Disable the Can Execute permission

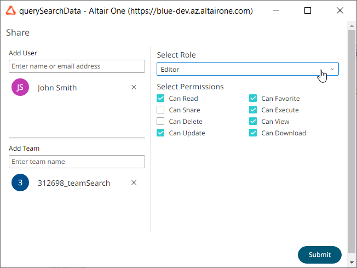click(x=253, y=110)
